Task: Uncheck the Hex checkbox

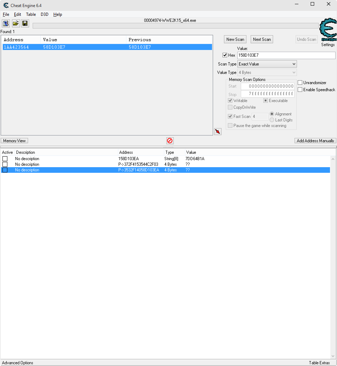Action: 225,55
